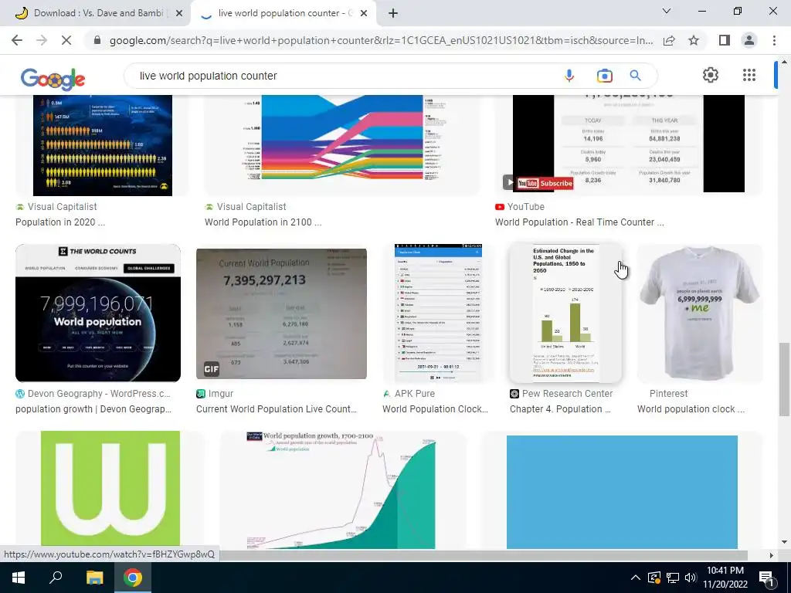The width and height of the screenshot is (791, 593).
Task: Open green W logo image
Action: [110, 489]
